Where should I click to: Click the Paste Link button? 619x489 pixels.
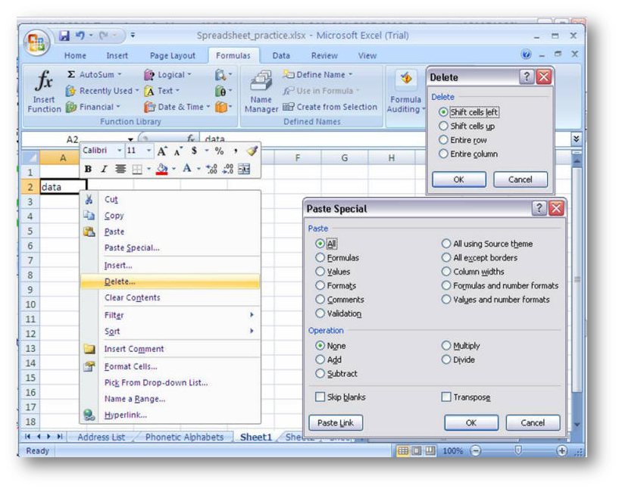(336, 423)
